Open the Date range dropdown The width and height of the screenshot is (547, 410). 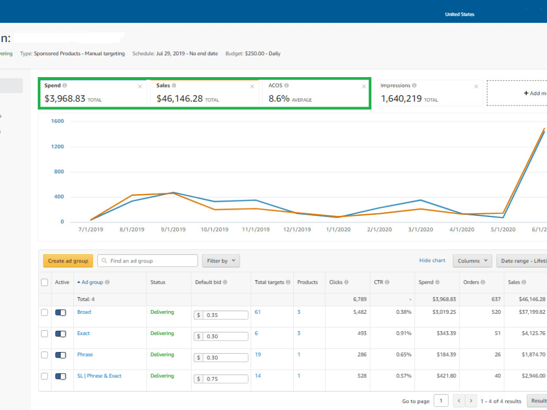[x=522, y=261]
